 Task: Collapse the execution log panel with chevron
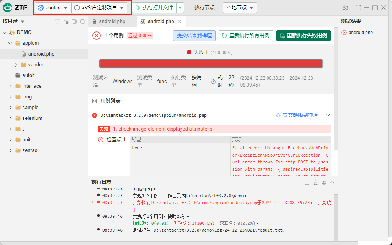tap(332, 182)
